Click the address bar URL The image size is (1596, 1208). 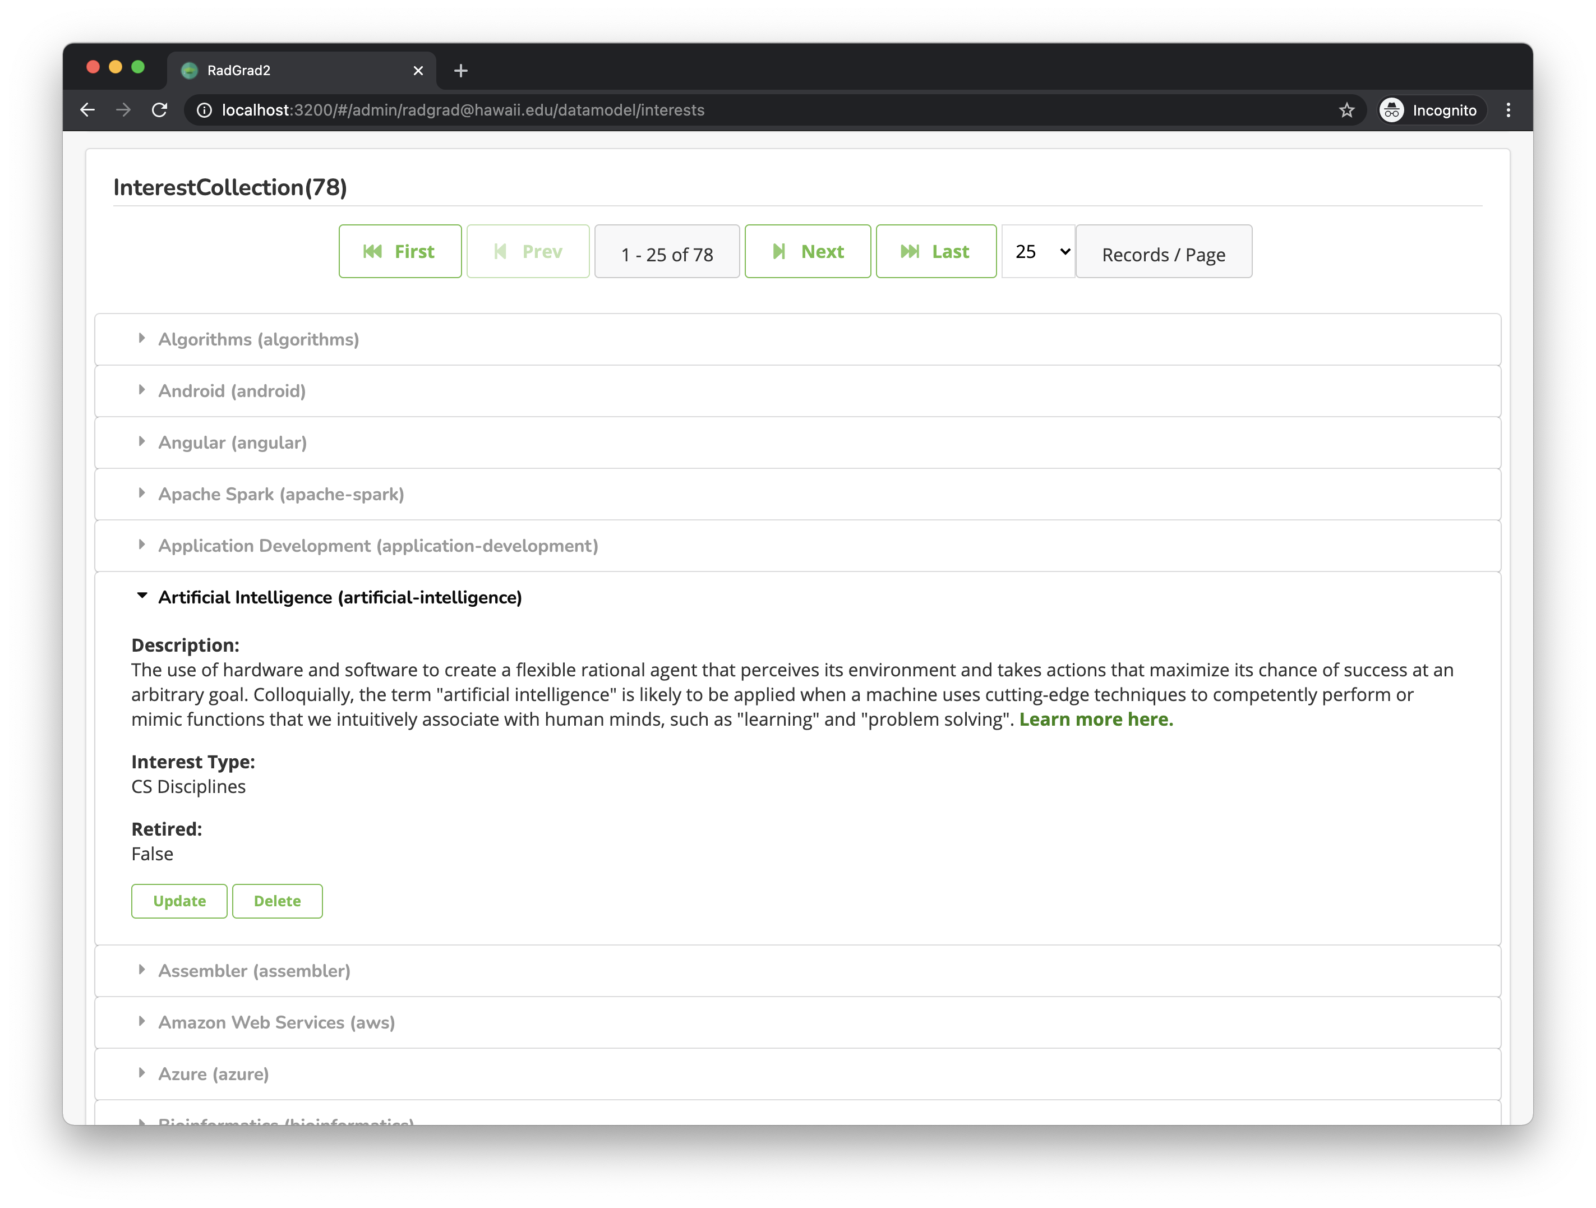[x=463, y=110]
